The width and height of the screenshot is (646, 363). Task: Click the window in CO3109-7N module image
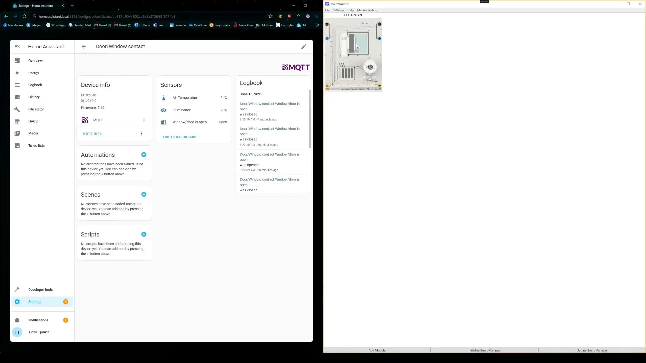358,43
